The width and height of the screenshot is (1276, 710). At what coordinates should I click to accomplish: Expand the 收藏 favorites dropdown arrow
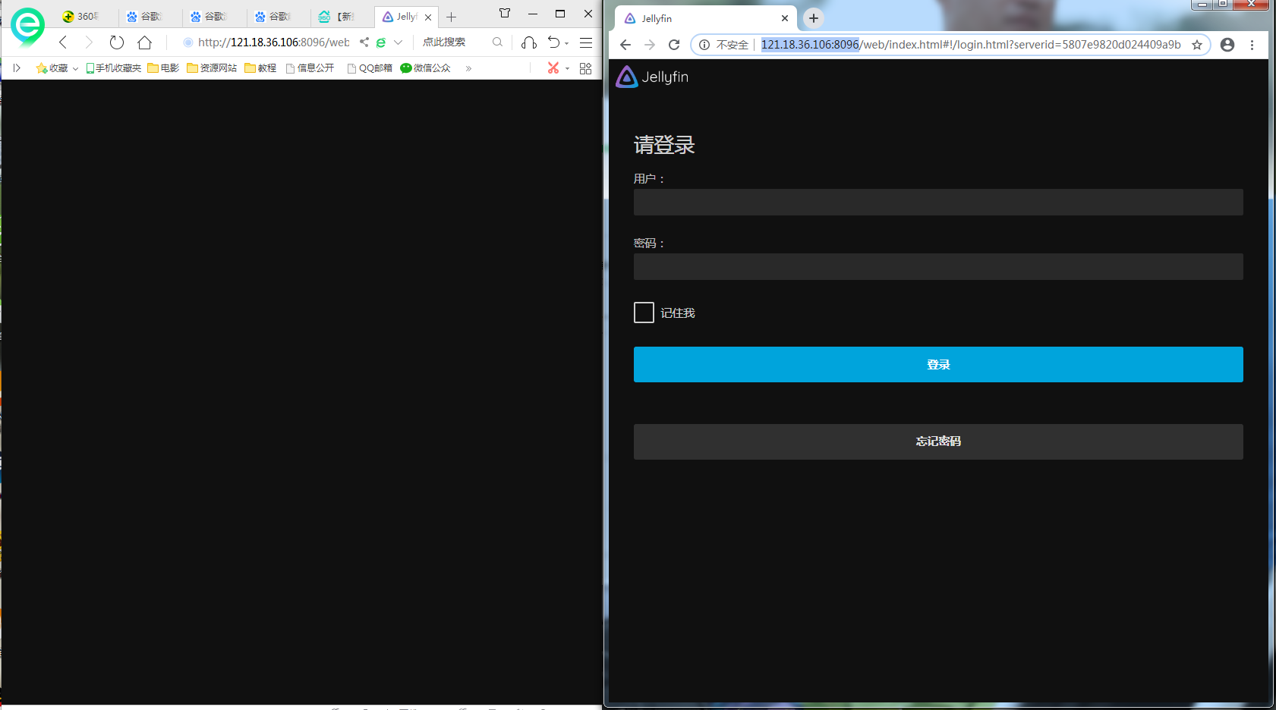[x=75, y=69]
